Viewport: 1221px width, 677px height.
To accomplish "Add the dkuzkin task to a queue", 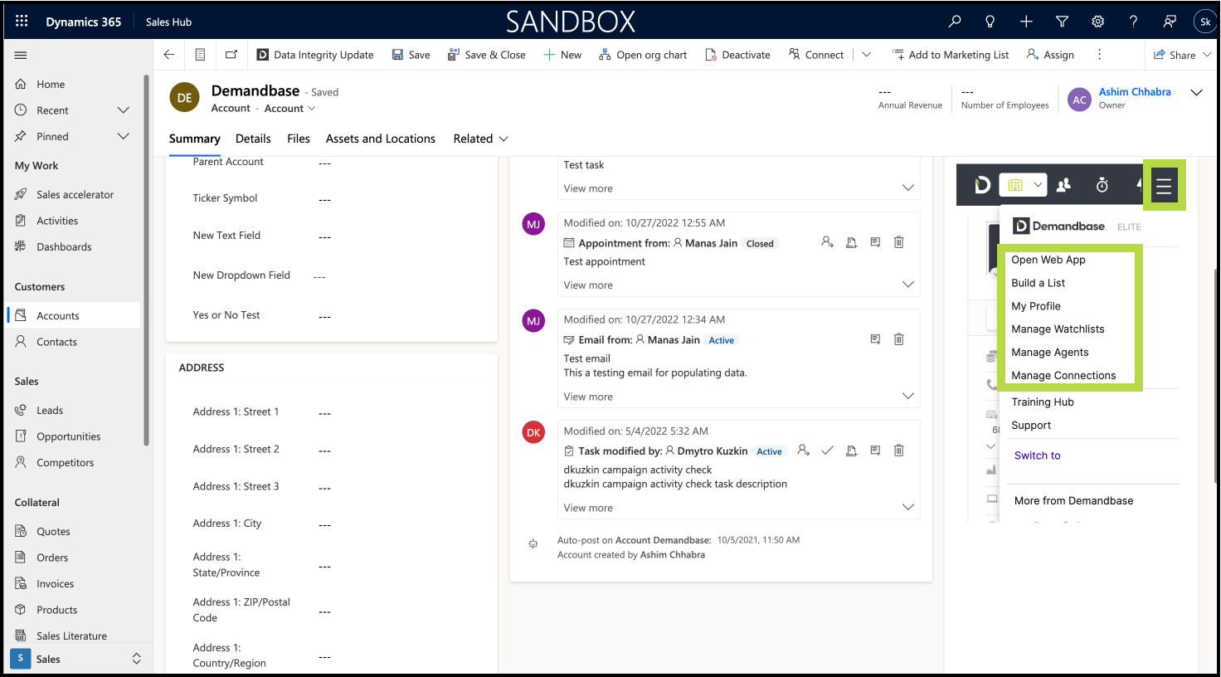I will [x=851, y=451].
